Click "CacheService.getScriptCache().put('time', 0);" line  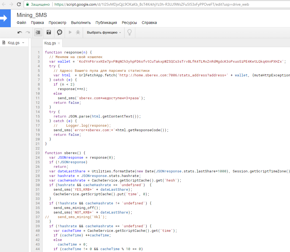click(101, 194)
